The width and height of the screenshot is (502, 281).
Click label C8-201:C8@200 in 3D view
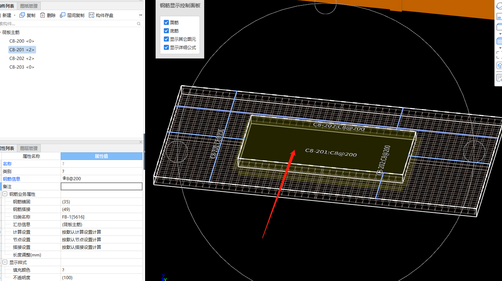coord(331,152)
